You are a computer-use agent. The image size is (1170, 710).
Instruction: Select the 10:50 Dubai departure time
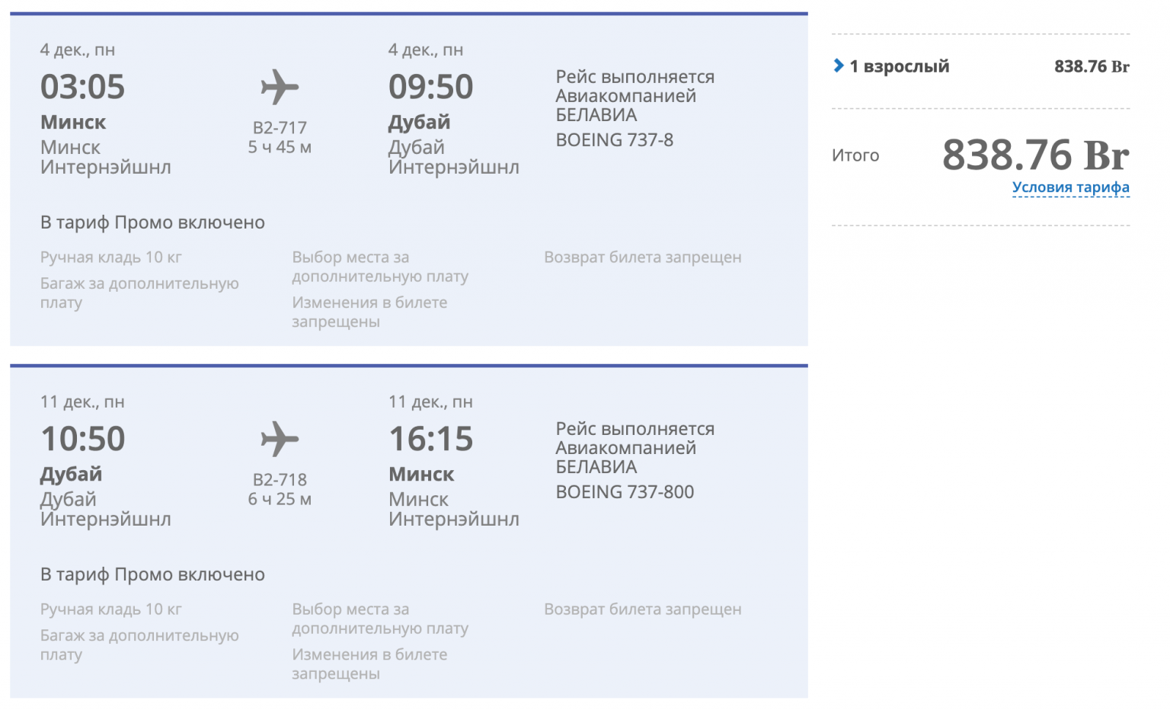[82, 439]
